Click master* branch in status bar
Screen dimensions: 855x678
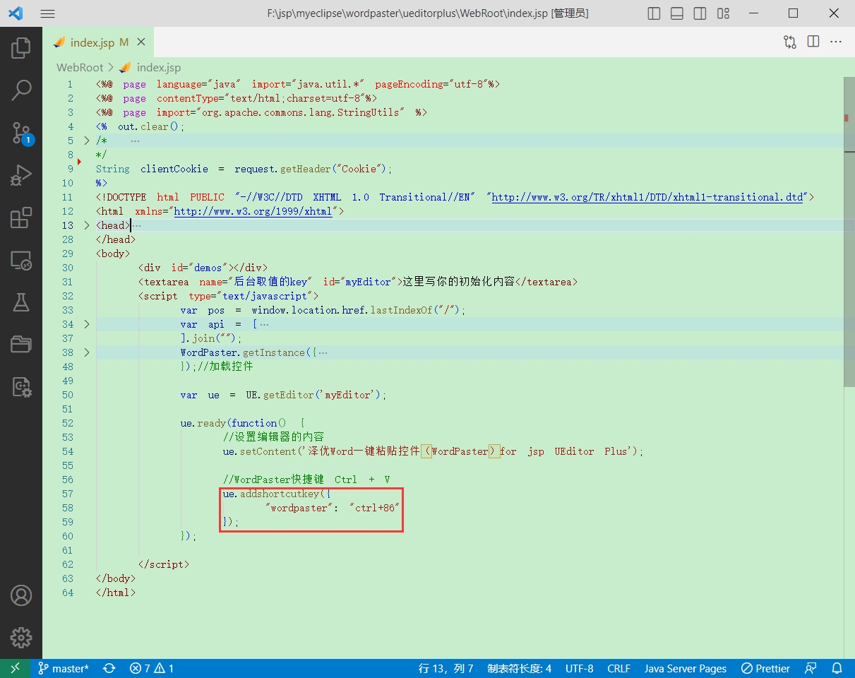click(x=64, y=668)
